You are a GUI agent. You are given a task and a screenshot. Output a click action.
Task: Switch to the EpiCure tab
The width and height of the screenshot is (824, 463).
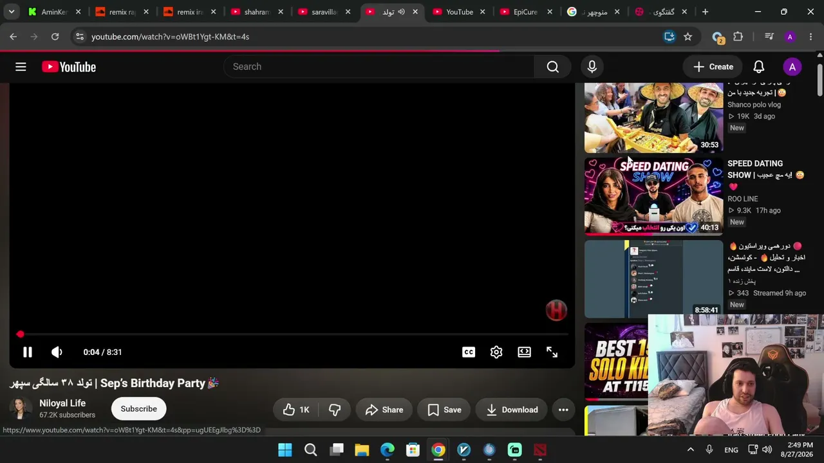coord(525,12)
